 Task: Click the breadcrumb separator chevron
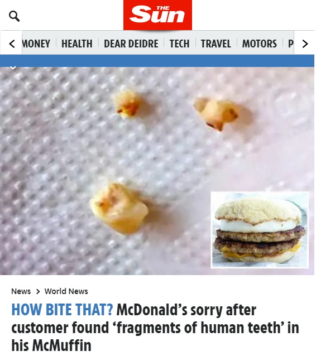point(38,291)
